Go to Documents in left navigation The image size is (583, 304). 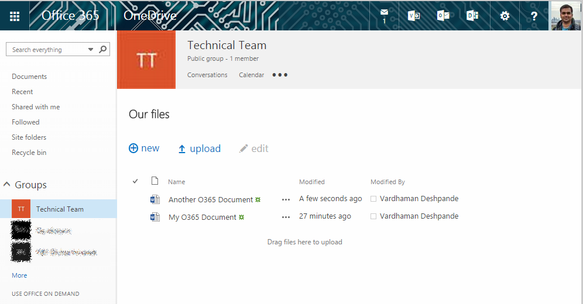pyautogui.click(x=29, y=77)
